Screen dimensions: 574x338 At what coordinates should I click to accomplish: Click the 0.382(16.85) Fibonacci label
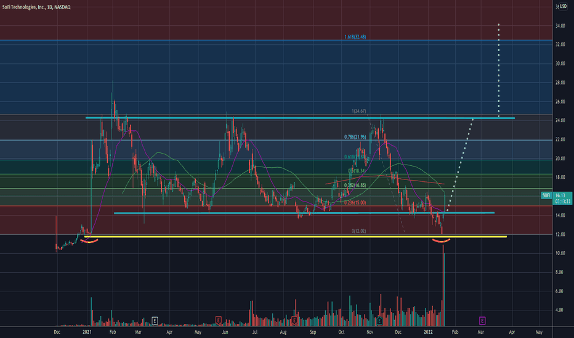coord(355,185)
